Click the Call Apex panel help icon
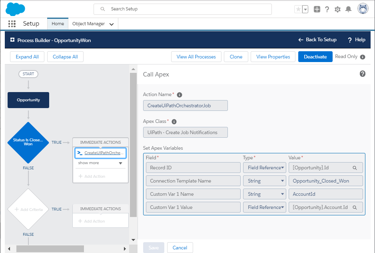 pos(363,74)
